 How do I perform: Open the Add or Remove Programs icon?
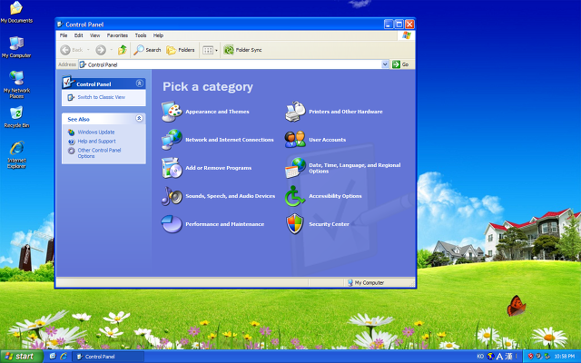click(172, 168)
